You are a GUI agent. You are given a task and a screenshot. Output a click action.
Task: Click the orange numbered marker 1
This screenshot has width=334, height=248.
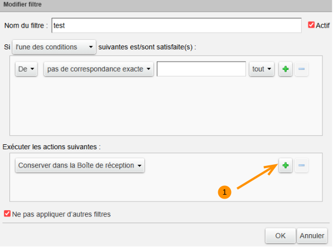224,191
